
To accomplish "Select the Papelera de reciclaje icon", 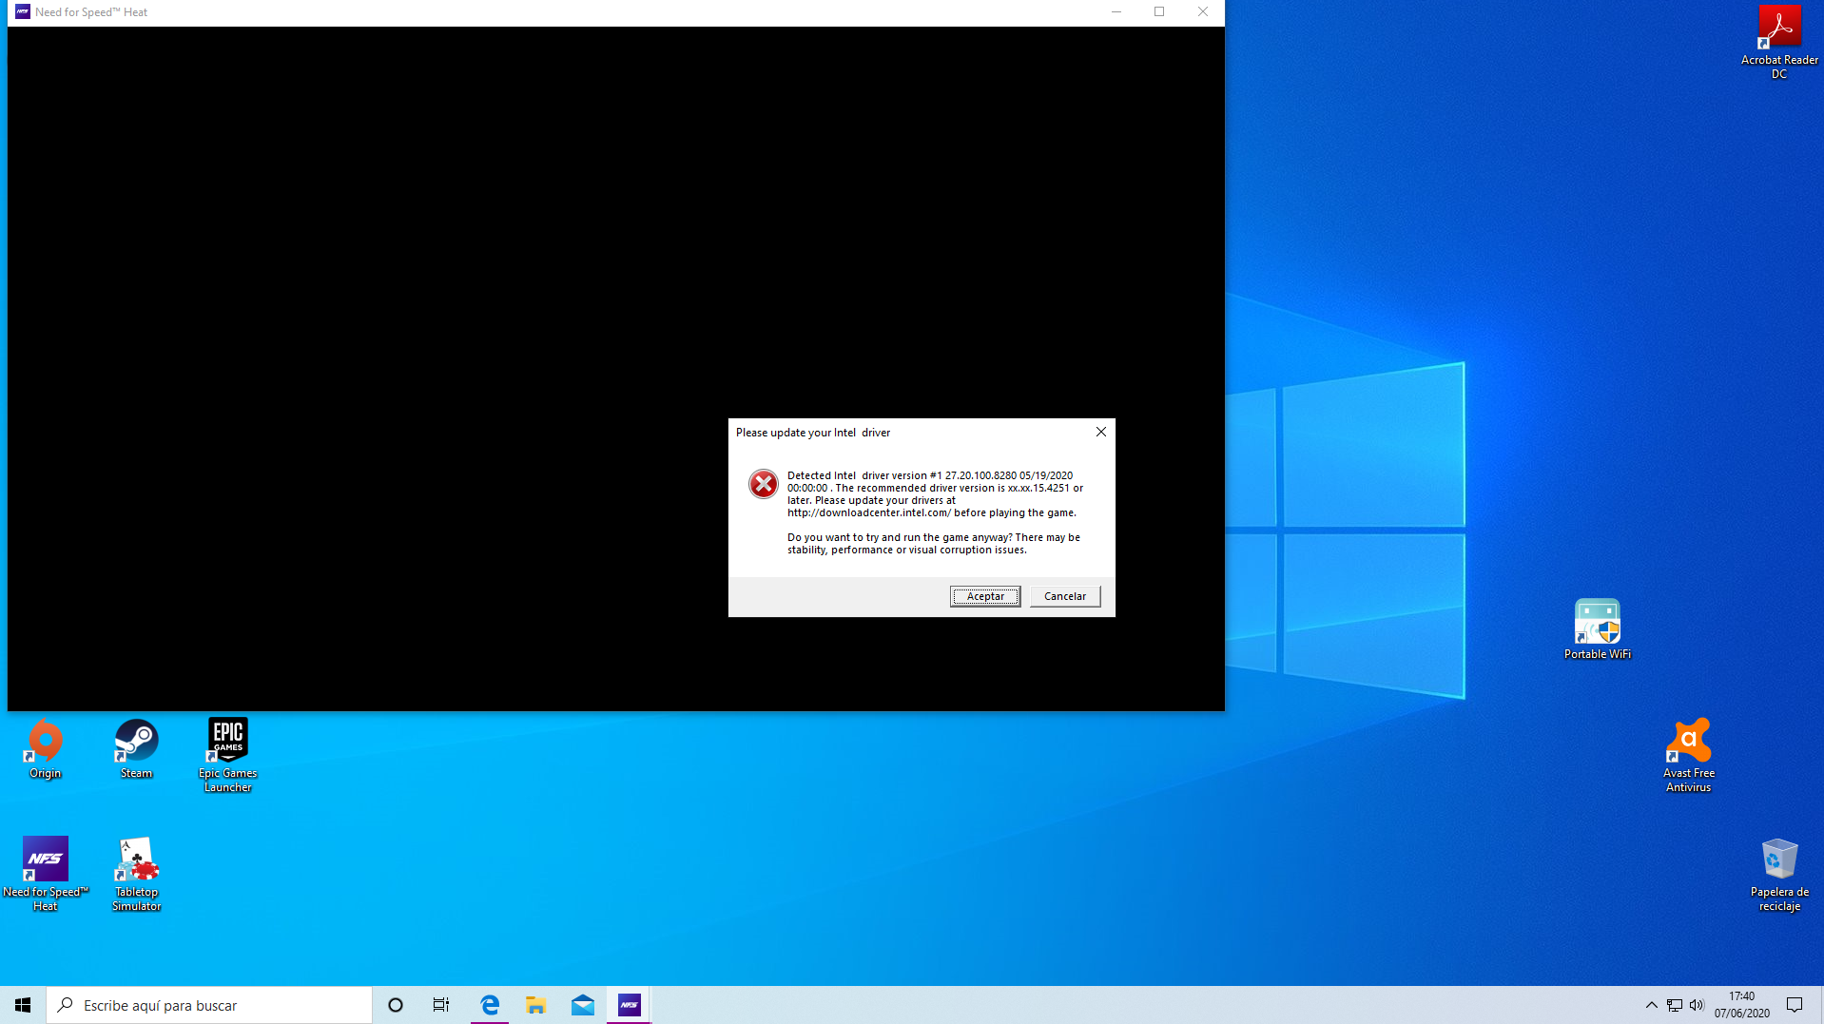I will tap(1778, 872).
